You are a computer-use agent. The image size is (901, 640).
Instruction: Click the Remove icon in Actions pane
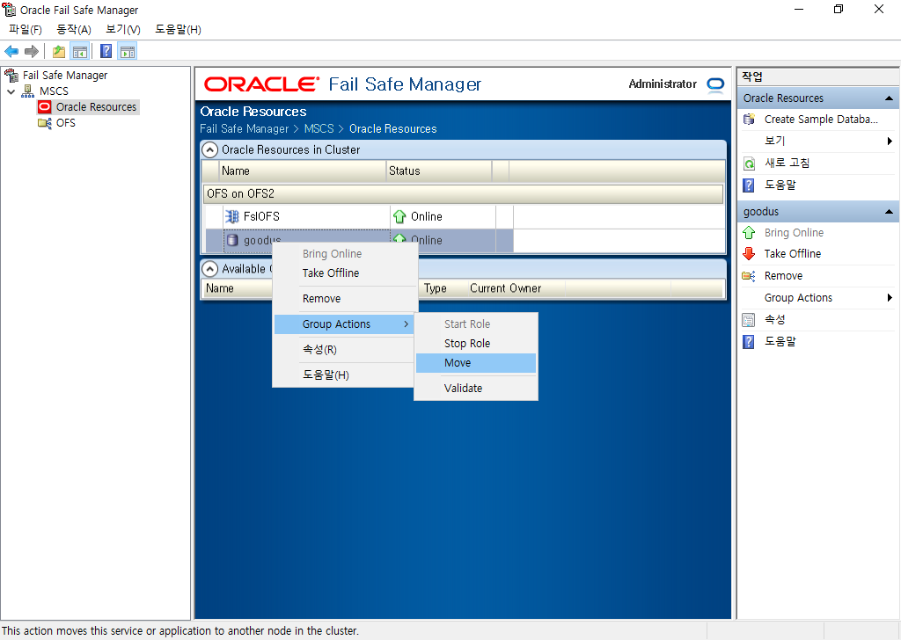click(748, 276)
